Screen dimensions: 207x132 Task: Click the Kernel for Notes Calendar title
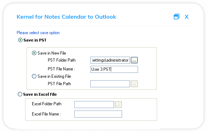[x=67, y=17]
